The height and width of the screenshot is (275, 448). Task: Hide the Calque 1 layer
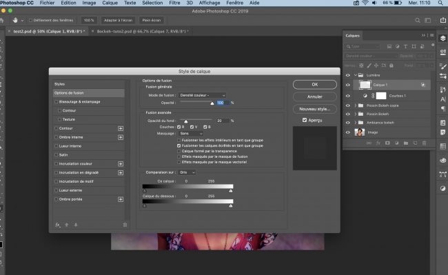click(347, 85)
